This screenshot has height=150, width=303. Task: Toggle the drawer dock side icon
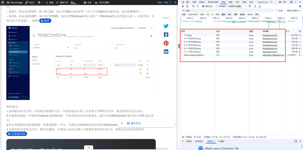pyautogui.click(x=296, y=141)
